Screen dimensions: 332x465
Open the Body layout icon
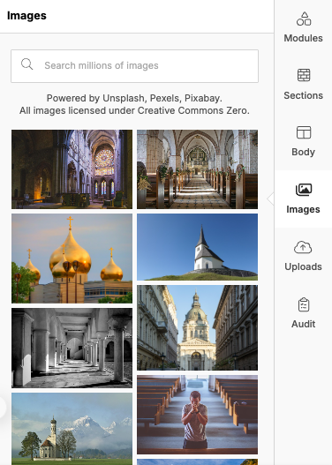pos(304,132)
